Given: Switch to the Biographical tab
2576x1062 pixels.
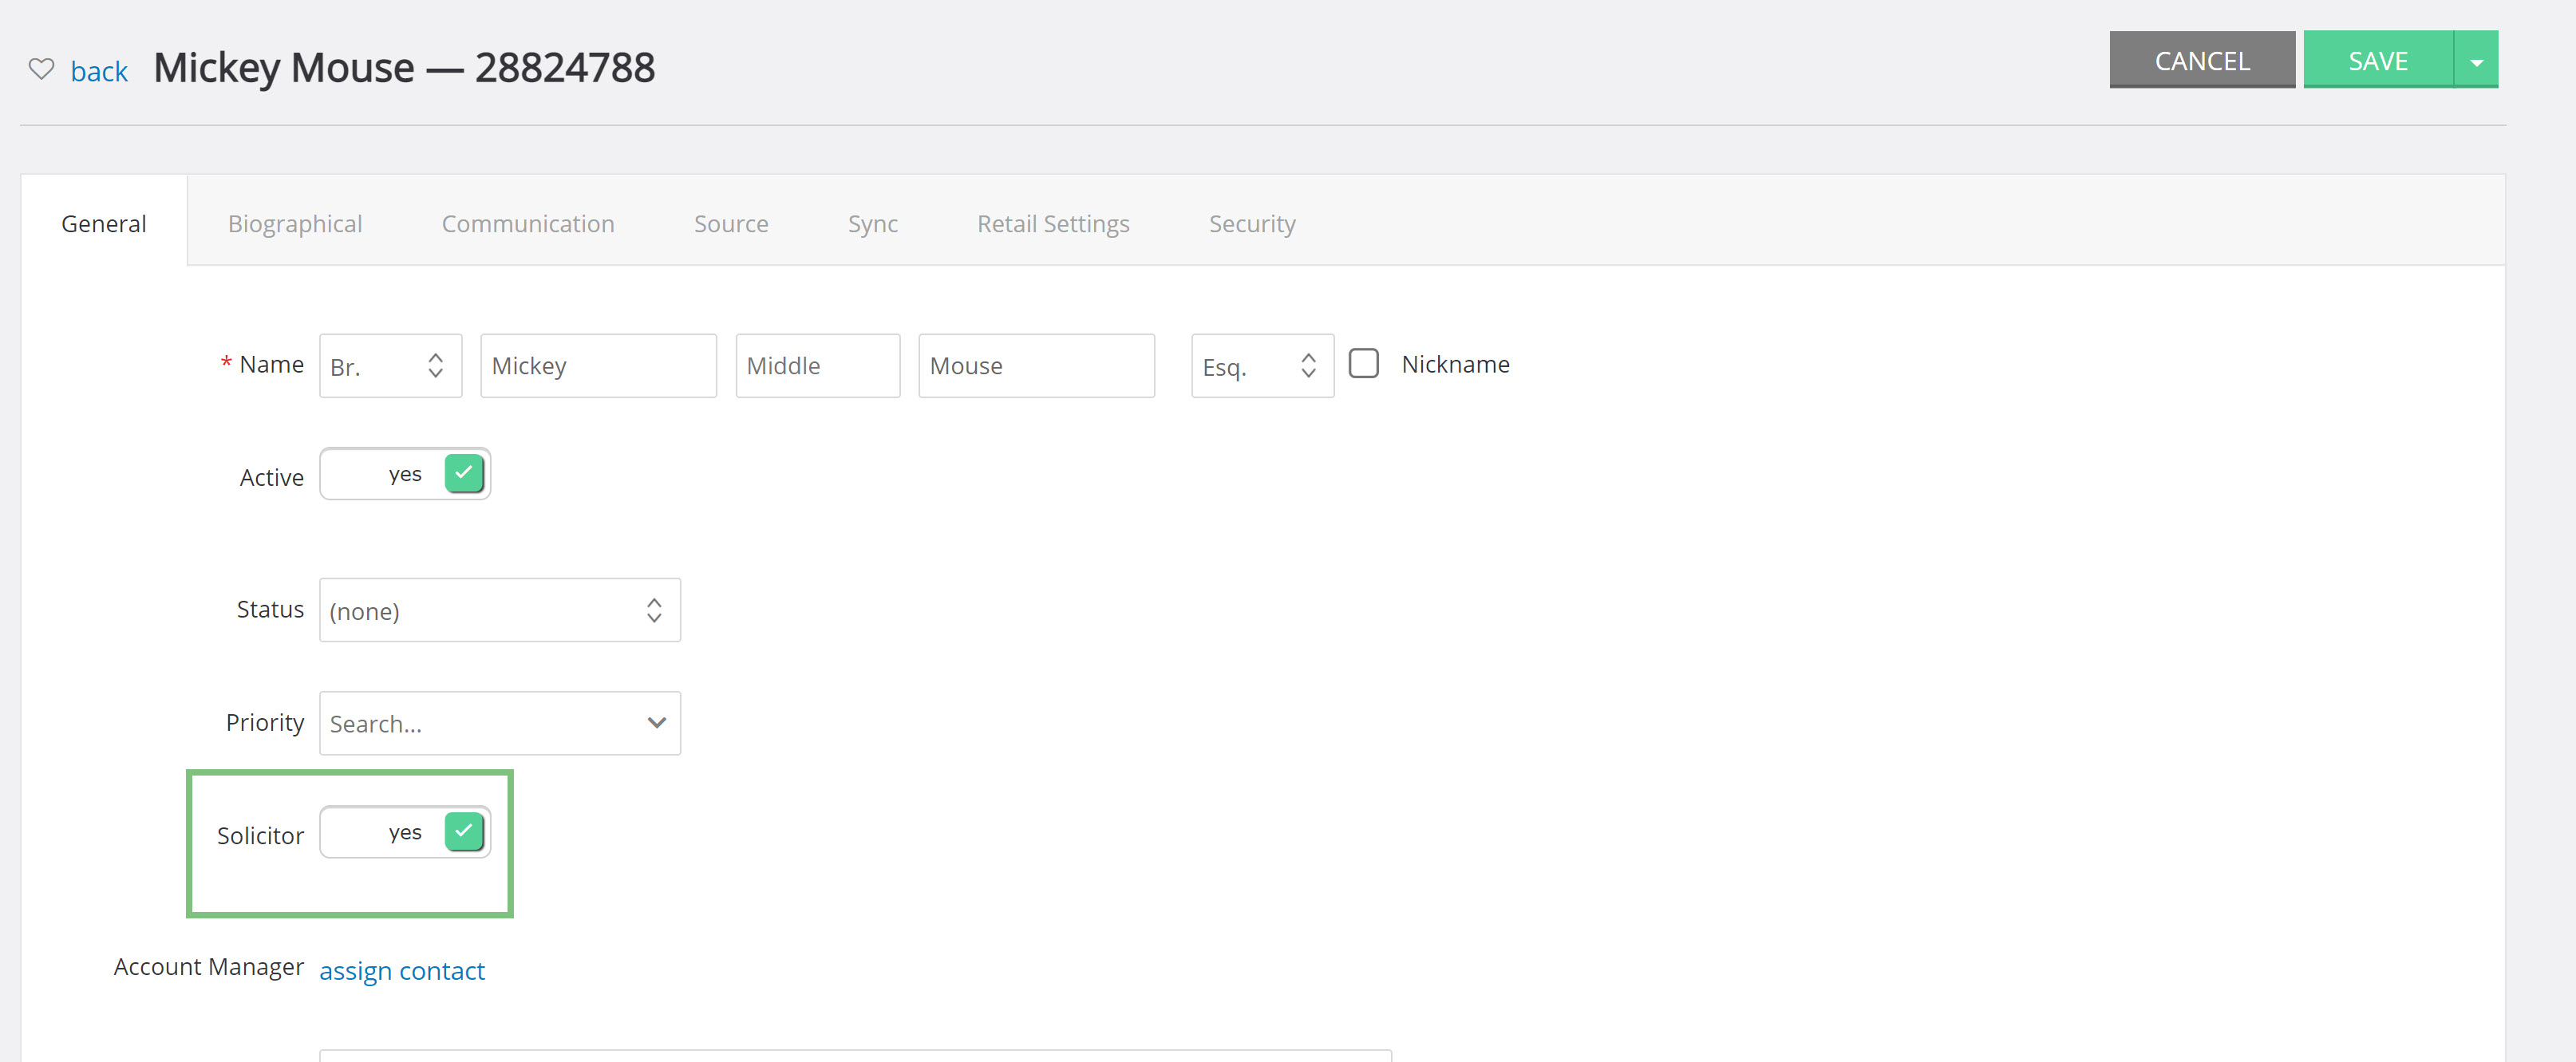Looking at the screenshot, I should [x=295, y=223].
